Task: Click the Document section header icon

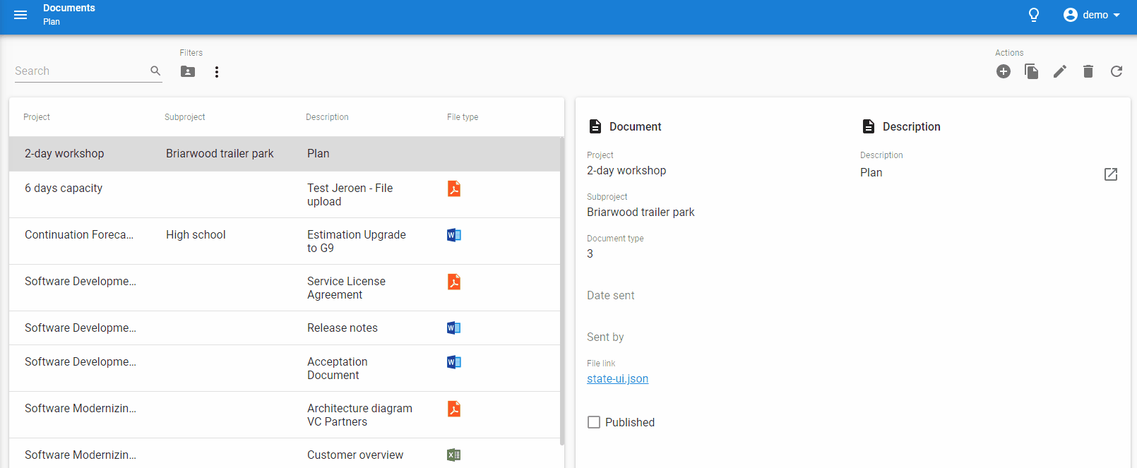Action: (x=595, y=126)
